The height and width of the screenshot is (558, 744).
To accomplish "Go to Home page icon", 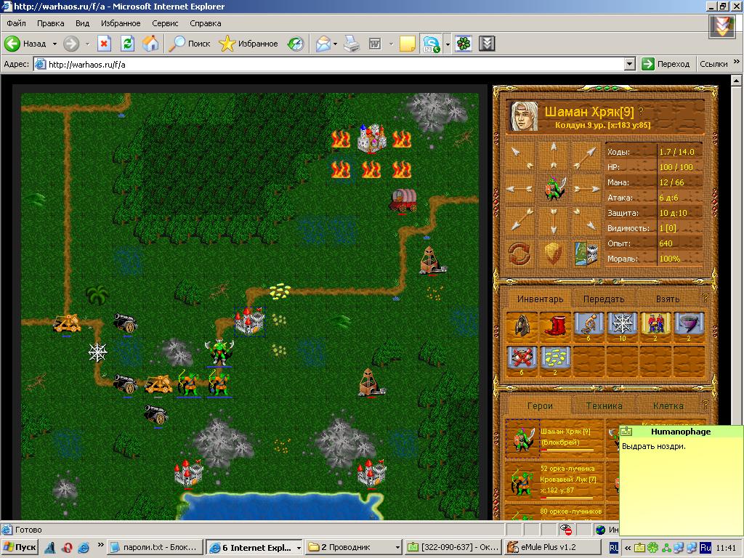I will tap(150, 44).
